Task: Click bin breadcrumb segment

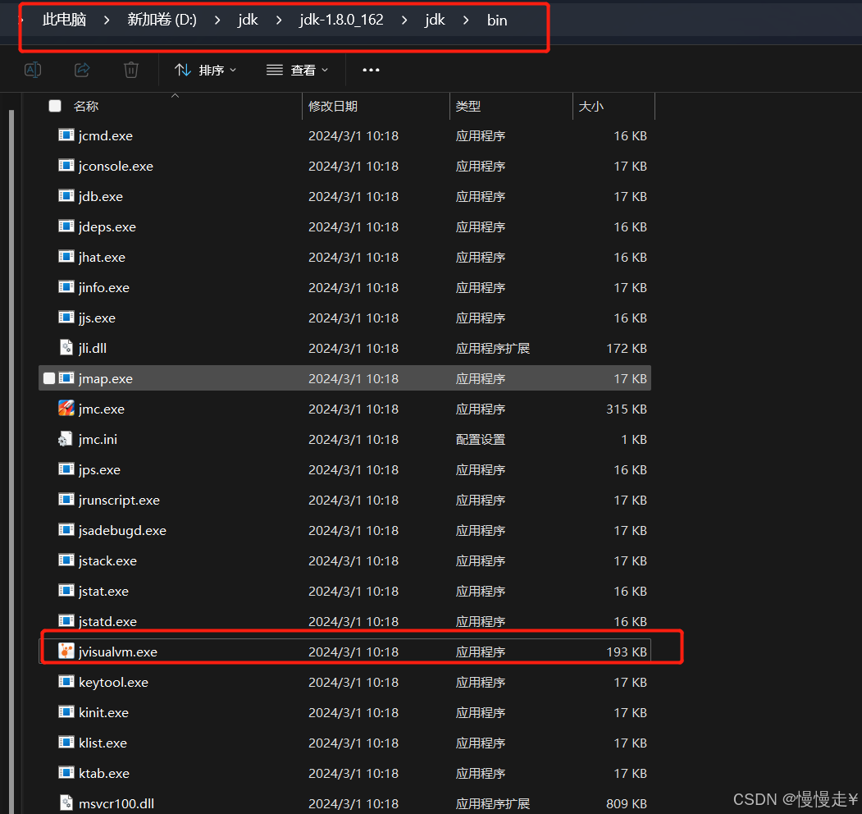Action: 497,20
